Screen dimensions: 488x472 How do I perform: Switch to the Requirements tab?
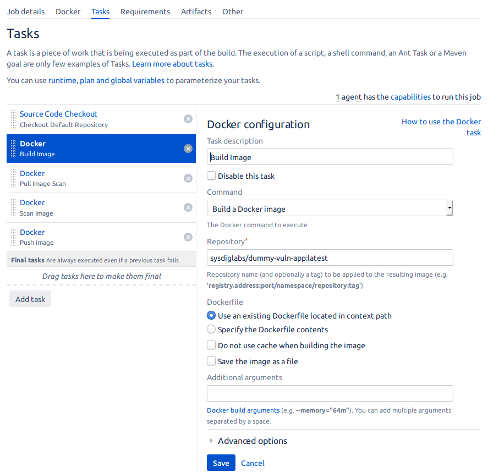[x=145, y=12]
